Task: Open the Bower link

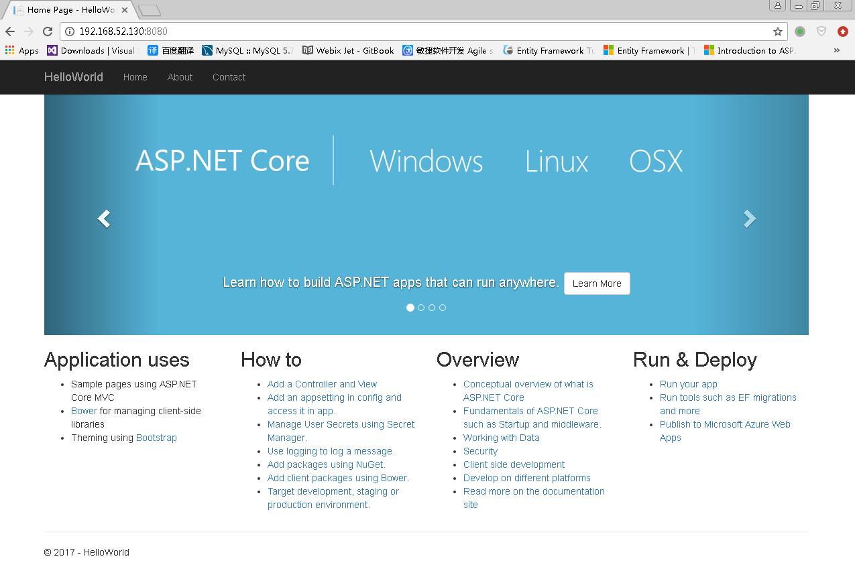Action: [84, 411]
